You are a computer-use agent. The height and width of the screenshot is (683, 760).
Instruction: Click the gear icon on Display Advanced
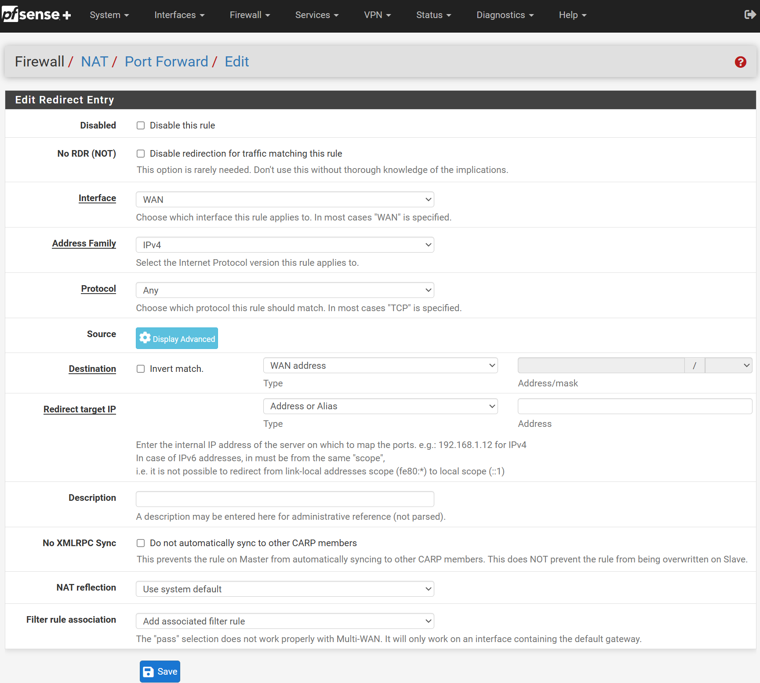[x=145, y=338]
